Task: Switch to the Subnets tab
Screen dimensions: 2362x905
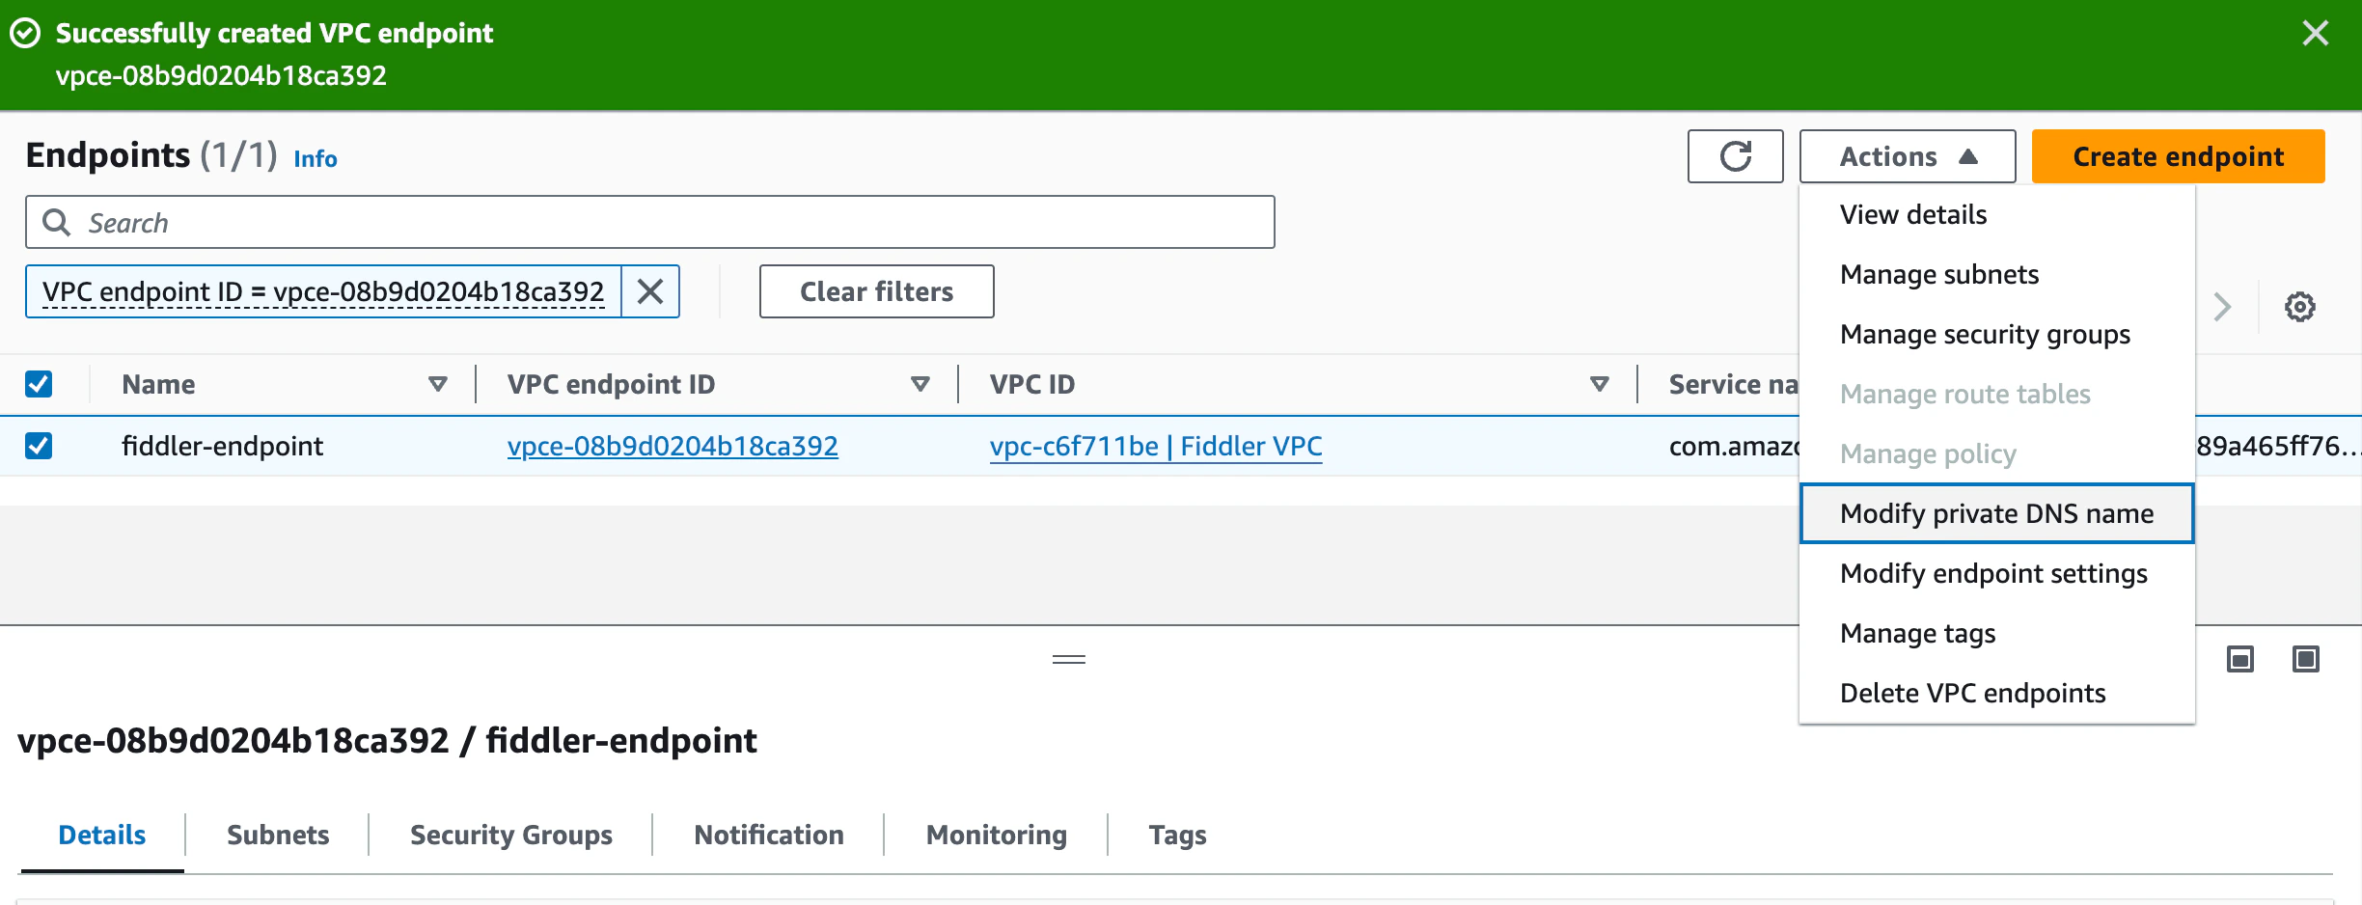Action: 278,835
